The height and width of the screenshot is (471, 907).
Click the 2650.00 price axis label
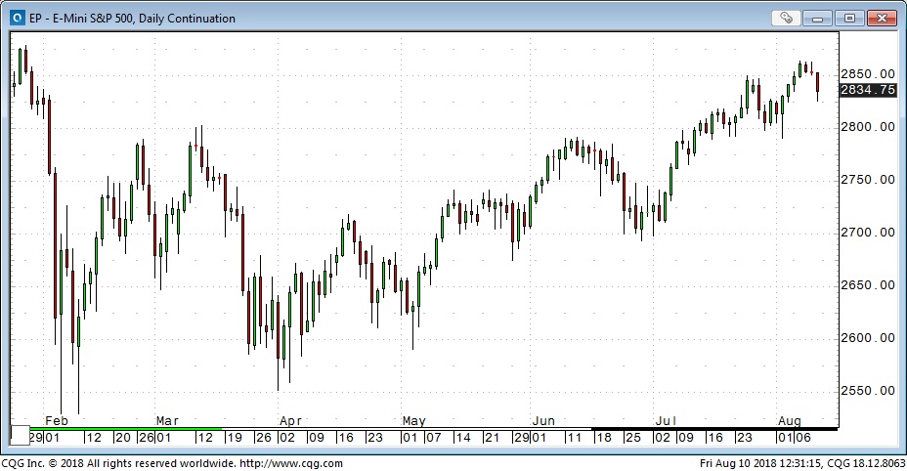pos(868,284)
